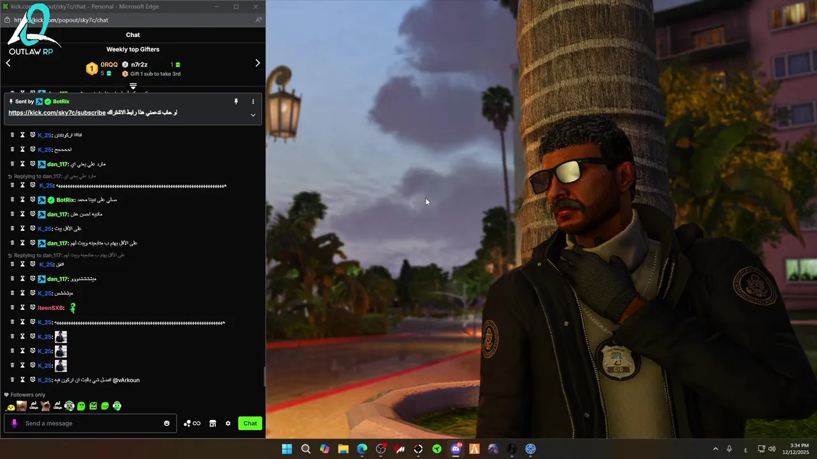Insert the green ghost quick emote
The height and width of the screenshot is (459, 817).
tap(81, 406)
